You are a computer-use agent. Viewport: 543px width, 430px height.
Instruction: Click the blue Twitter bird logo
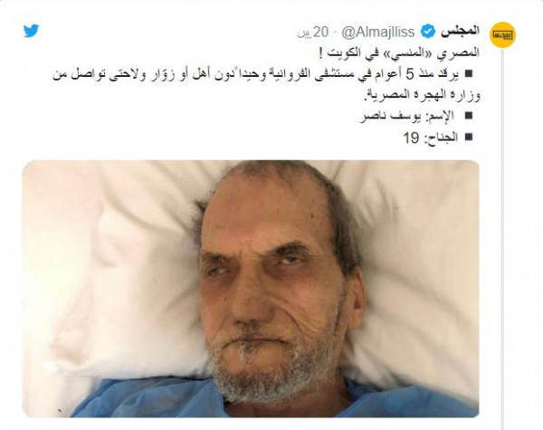31,31
